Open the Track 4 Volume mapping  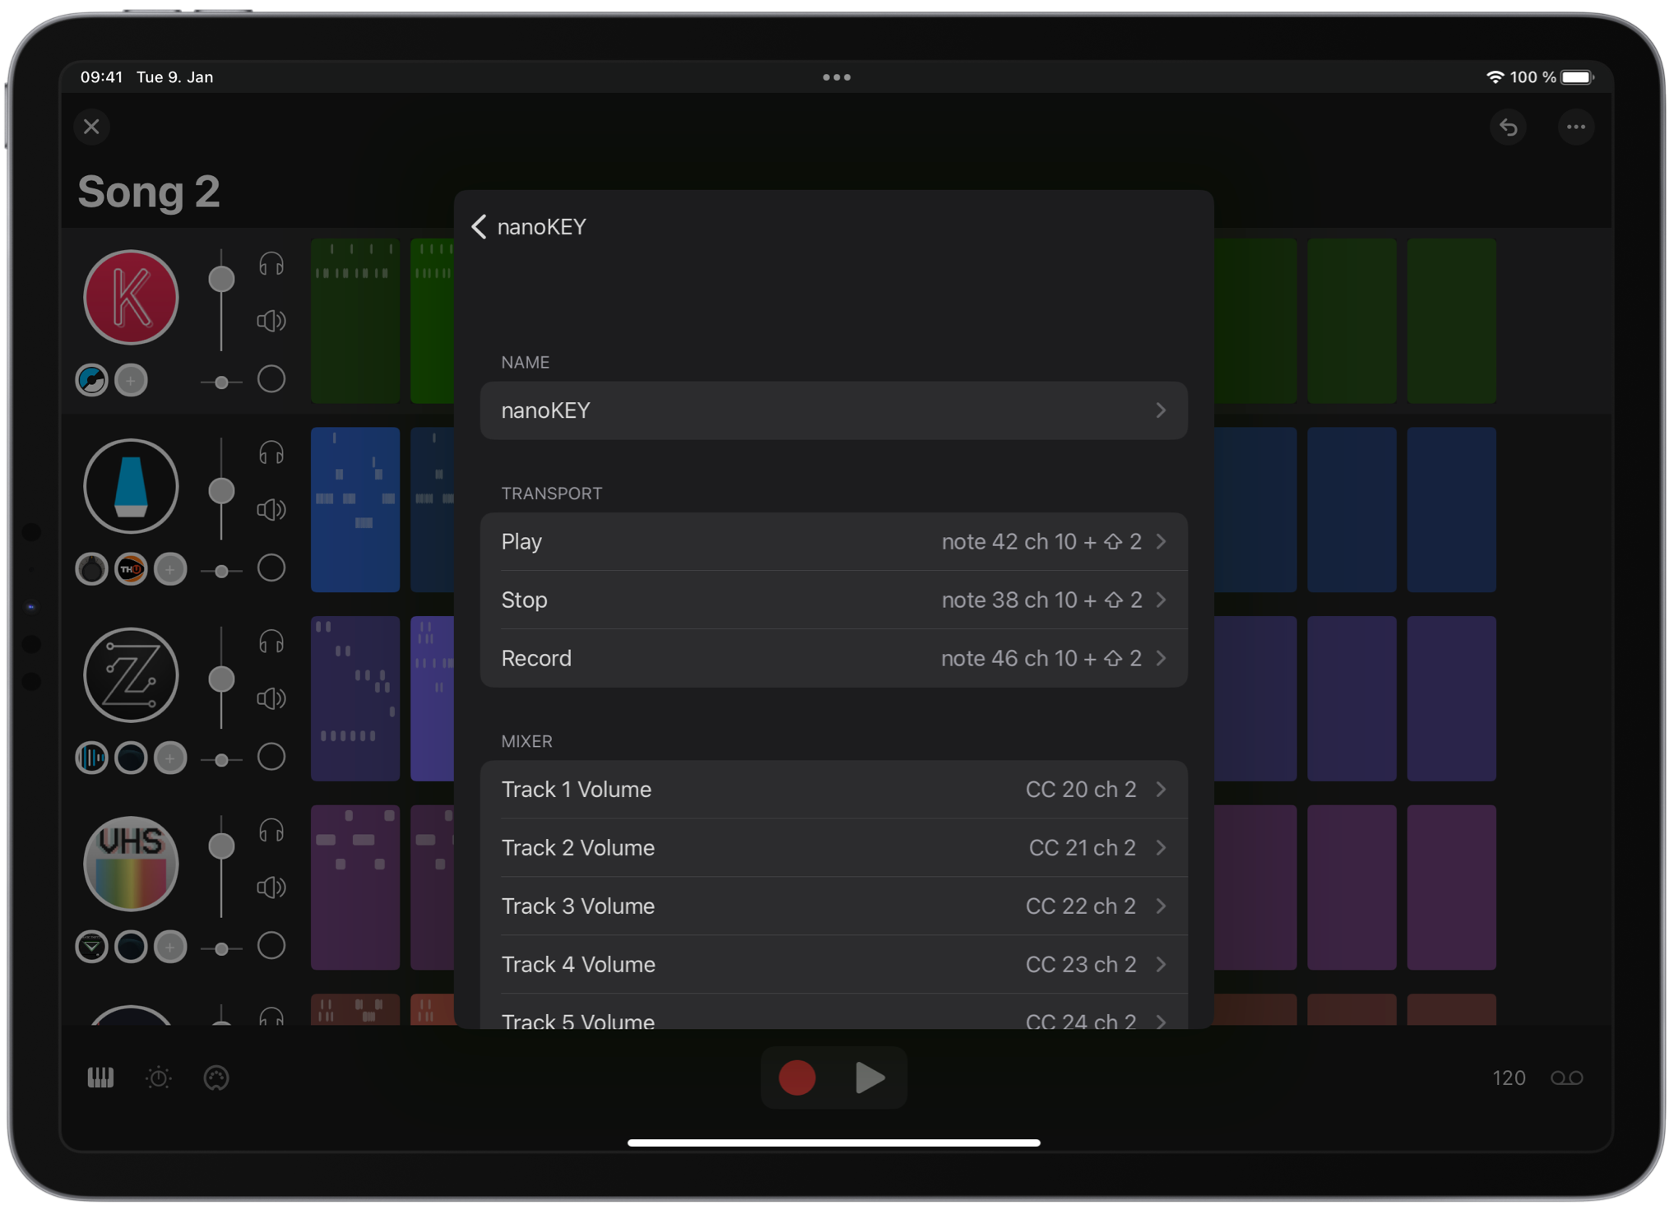point(833,965)
